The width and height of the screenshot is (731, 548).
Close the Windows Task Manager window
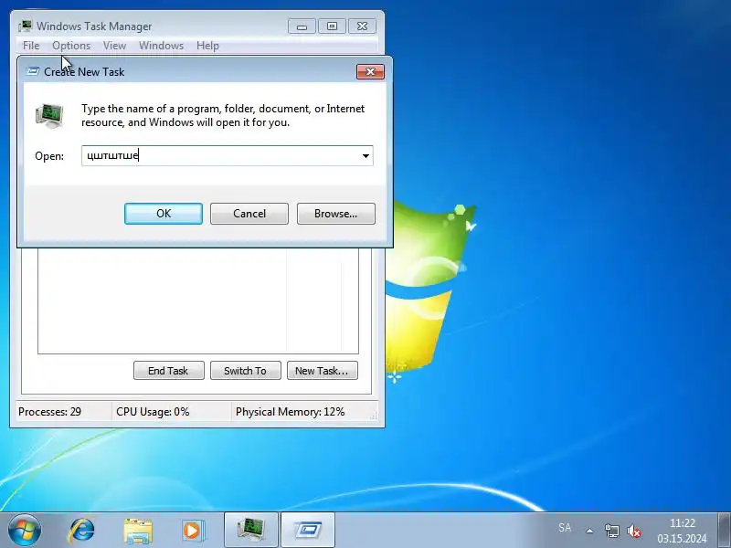[x=362, y=26]
